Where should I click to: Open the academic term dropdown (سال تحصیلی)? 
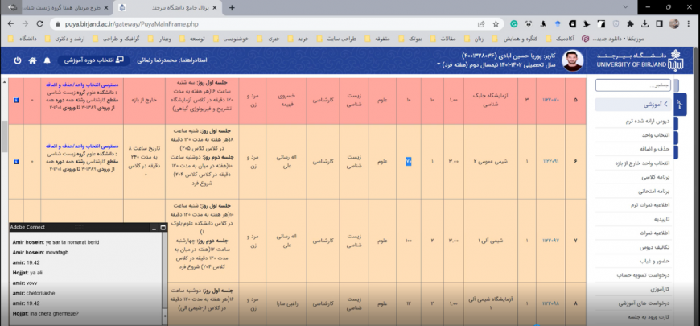[x=496, y=65]
